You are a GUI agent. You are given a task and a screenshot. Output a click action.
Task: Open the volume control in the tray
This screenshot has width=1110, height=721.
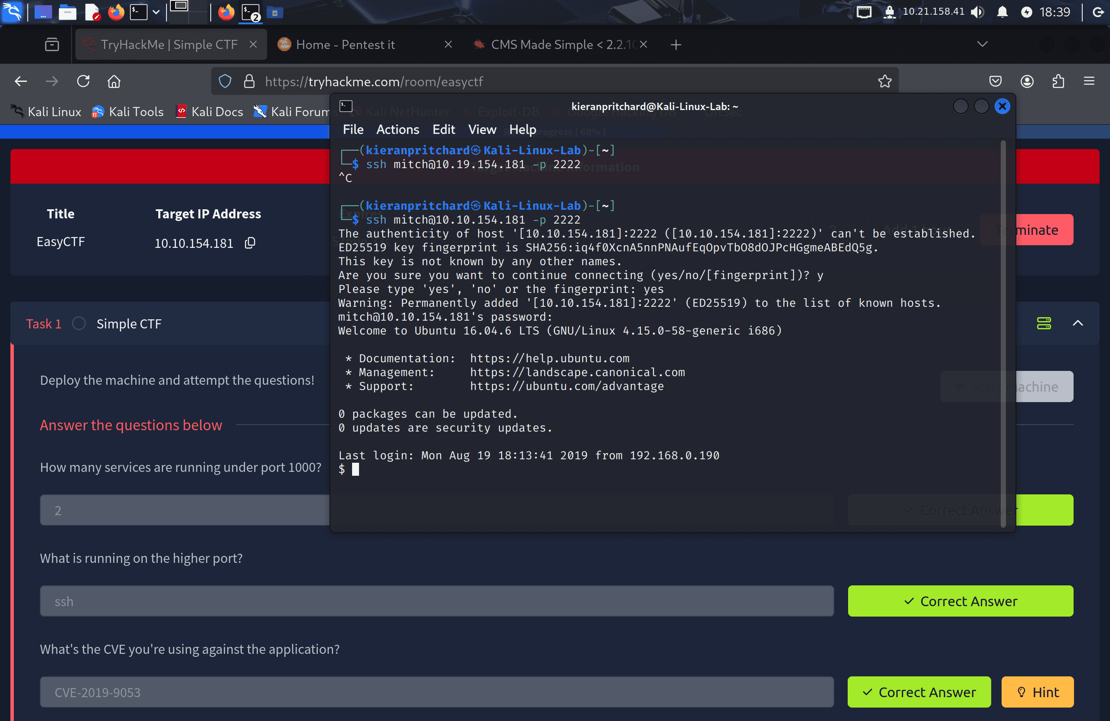(978, 12)
